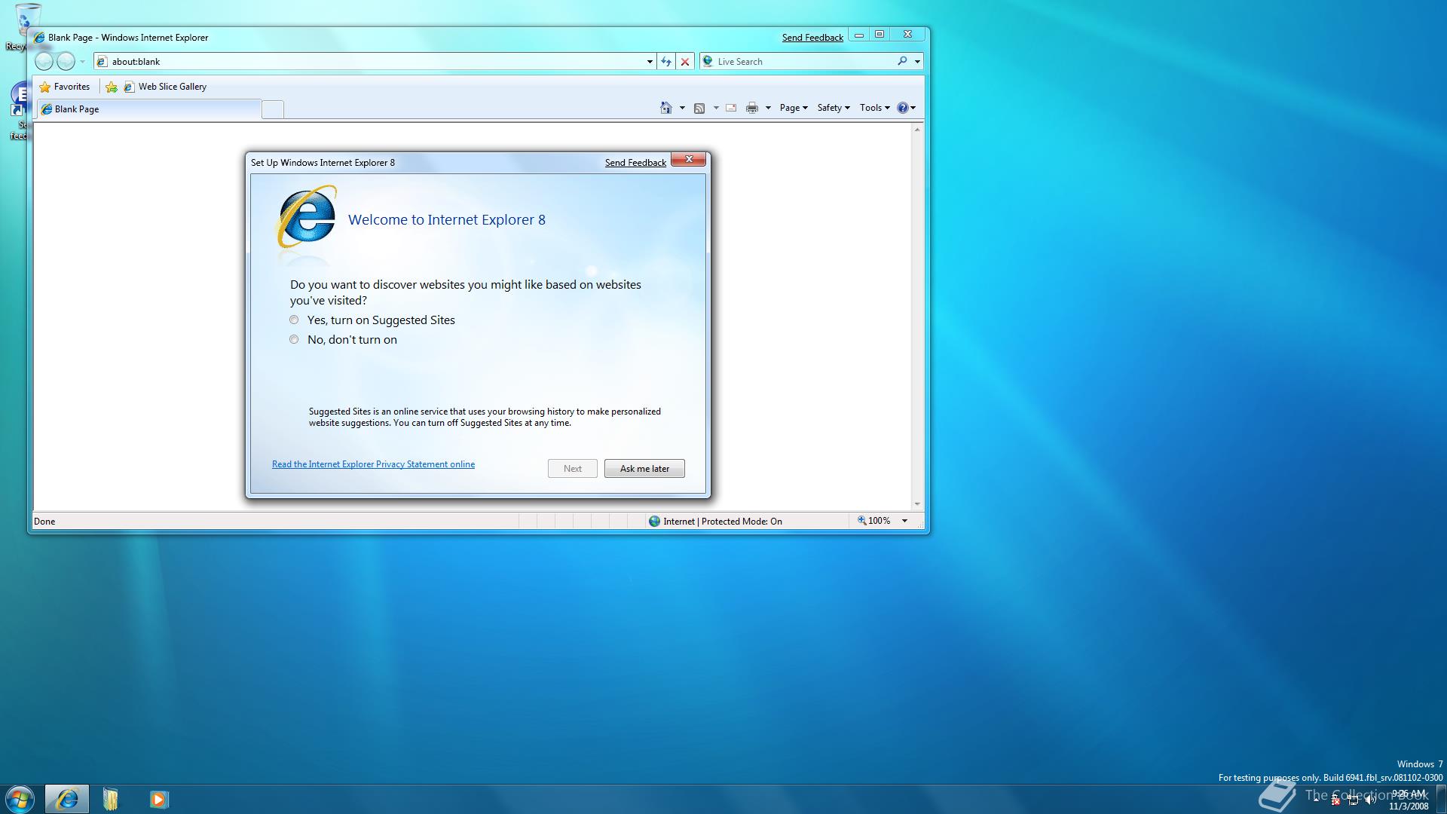Expand the Help dropdown arrow
Viewport: 1447px width, 814px height.
(913, 108)
